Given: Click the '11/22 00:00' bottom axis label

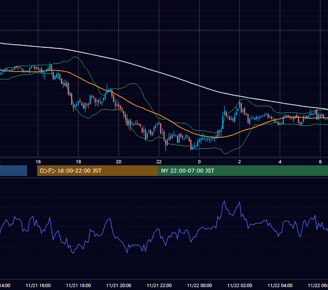Looking at the screenshot, I should (199, 285).
